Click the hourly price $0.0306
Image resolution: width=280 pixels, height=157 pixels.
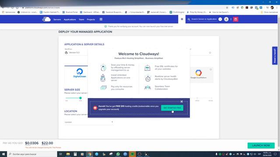pyautogui.click(x=32, y=143)
